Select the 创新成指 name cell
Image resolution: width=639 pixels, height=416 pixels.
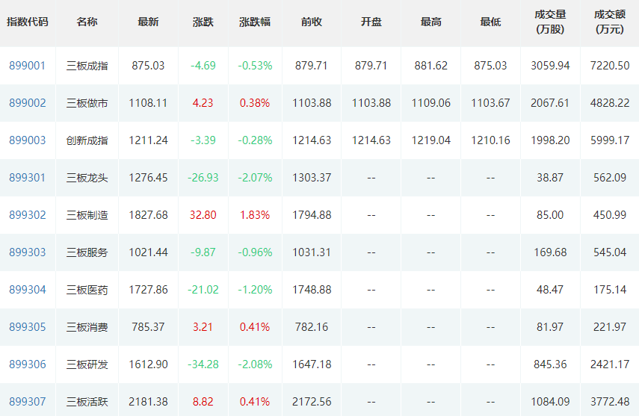87,140
